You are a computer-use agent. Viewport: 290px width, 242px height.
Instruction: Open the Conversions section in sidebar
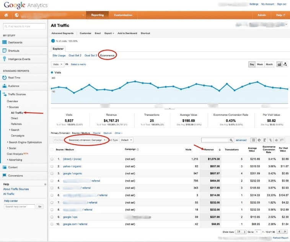16,176
